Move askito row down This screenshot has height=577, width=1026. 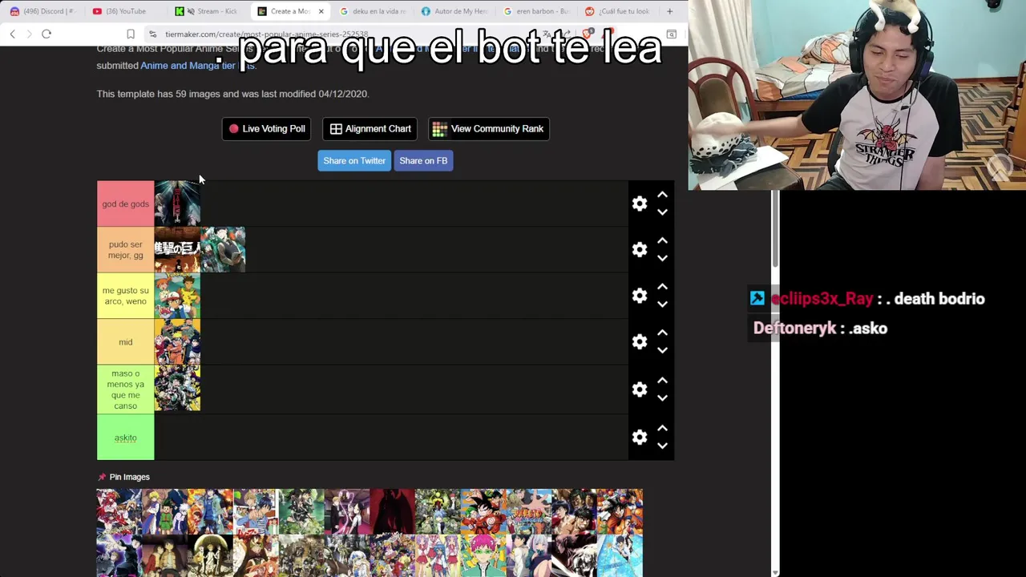pos(662,446)
